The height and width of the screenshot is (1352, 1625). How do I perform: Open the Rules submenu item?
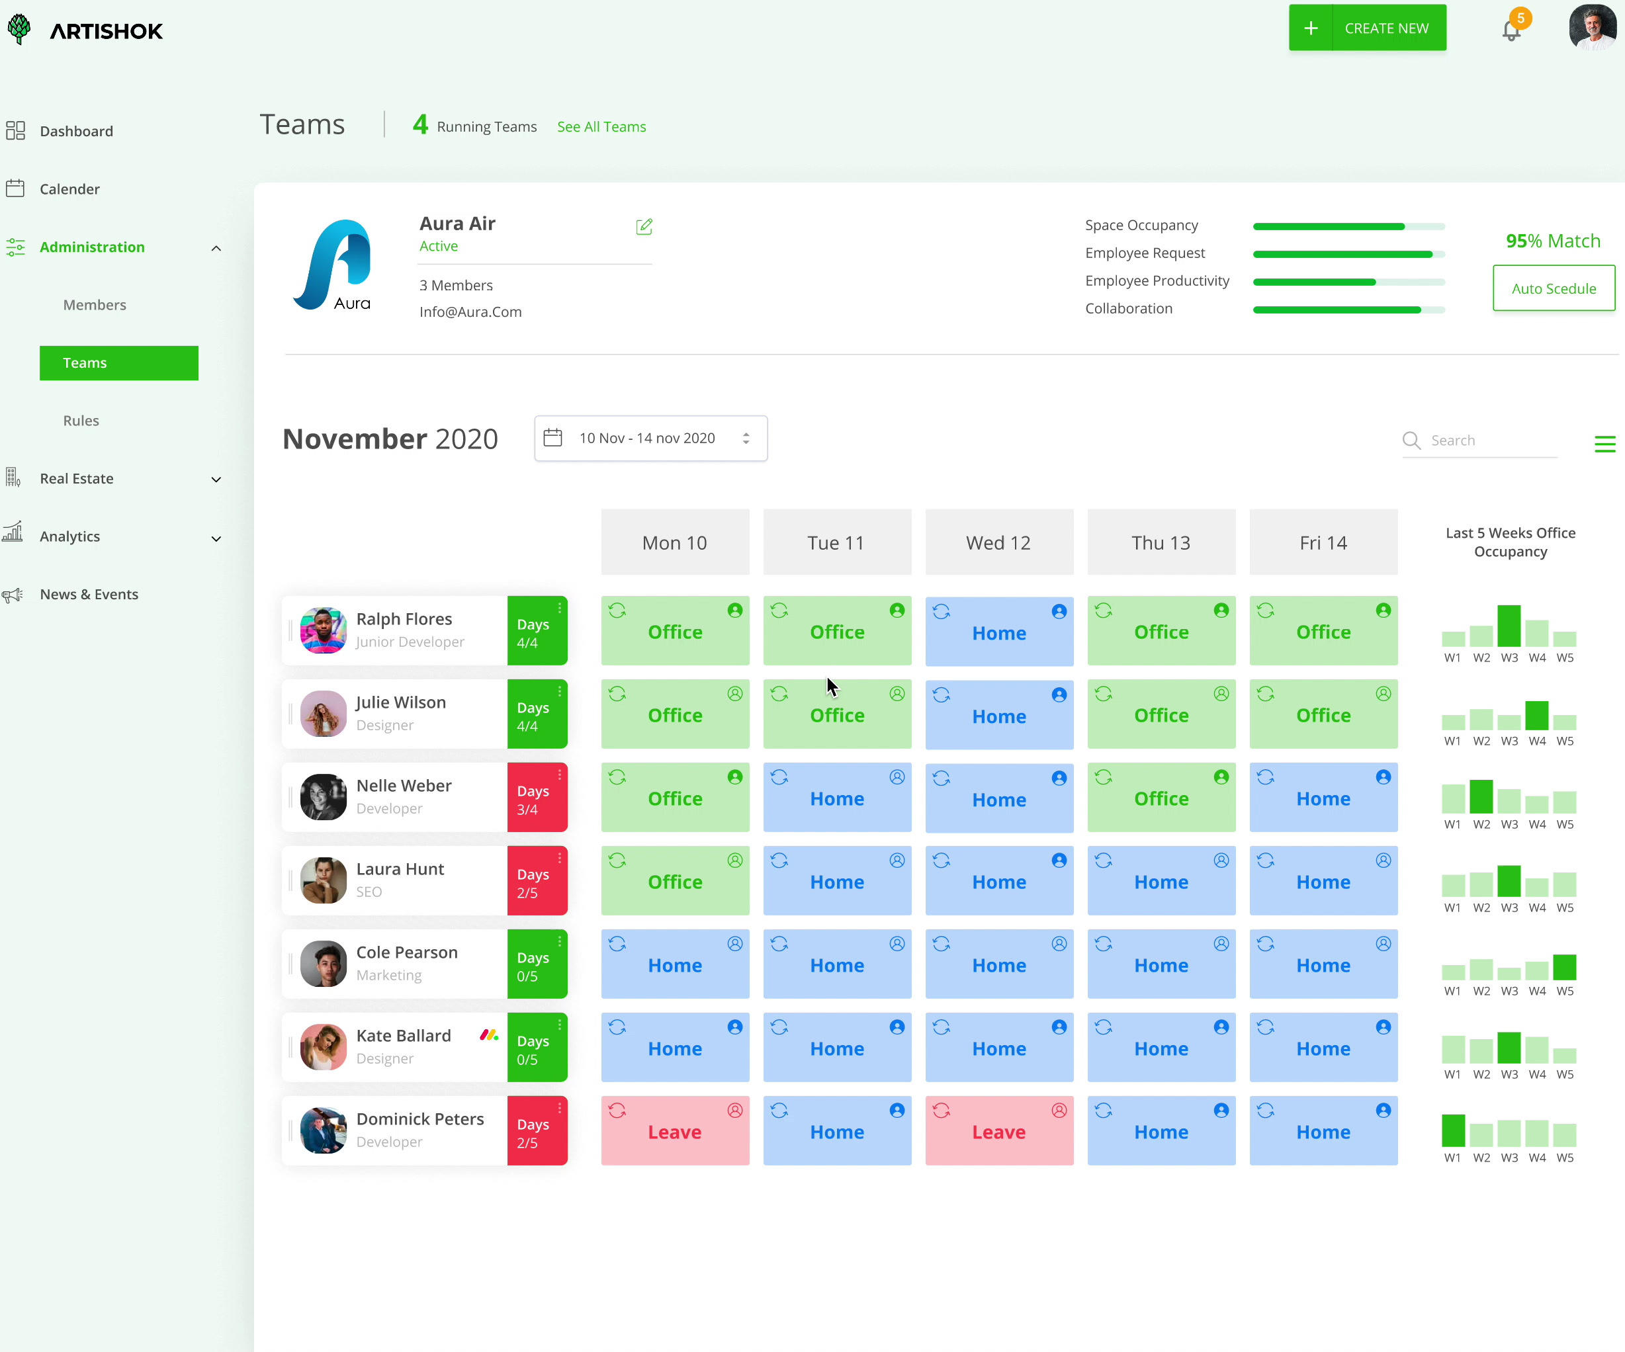[x=81, y=421]
